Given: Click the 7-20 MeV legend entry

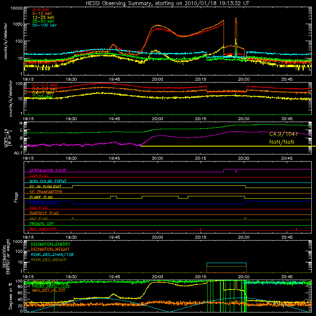Looking at the screenshot, I should pos(43,97).
